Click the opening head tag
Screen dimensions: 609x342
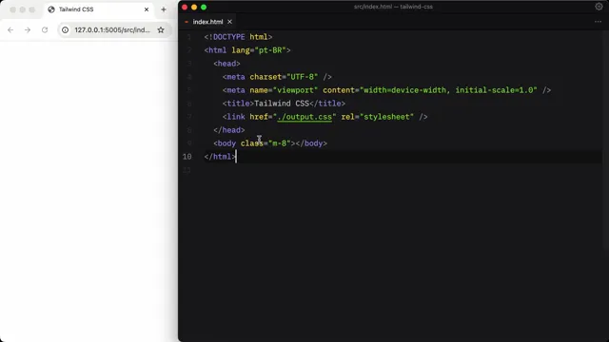(226, 64)
